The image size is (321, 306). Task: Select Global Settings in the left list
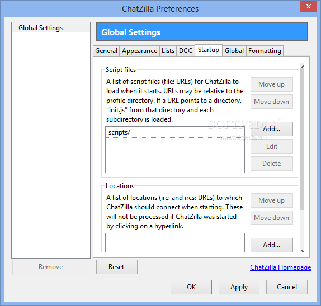click(51, 28)
